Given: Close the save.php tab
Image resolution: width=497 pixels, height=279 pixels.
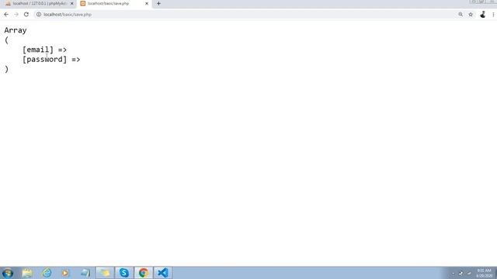Looking at the screenshot, I should point(147,3).
